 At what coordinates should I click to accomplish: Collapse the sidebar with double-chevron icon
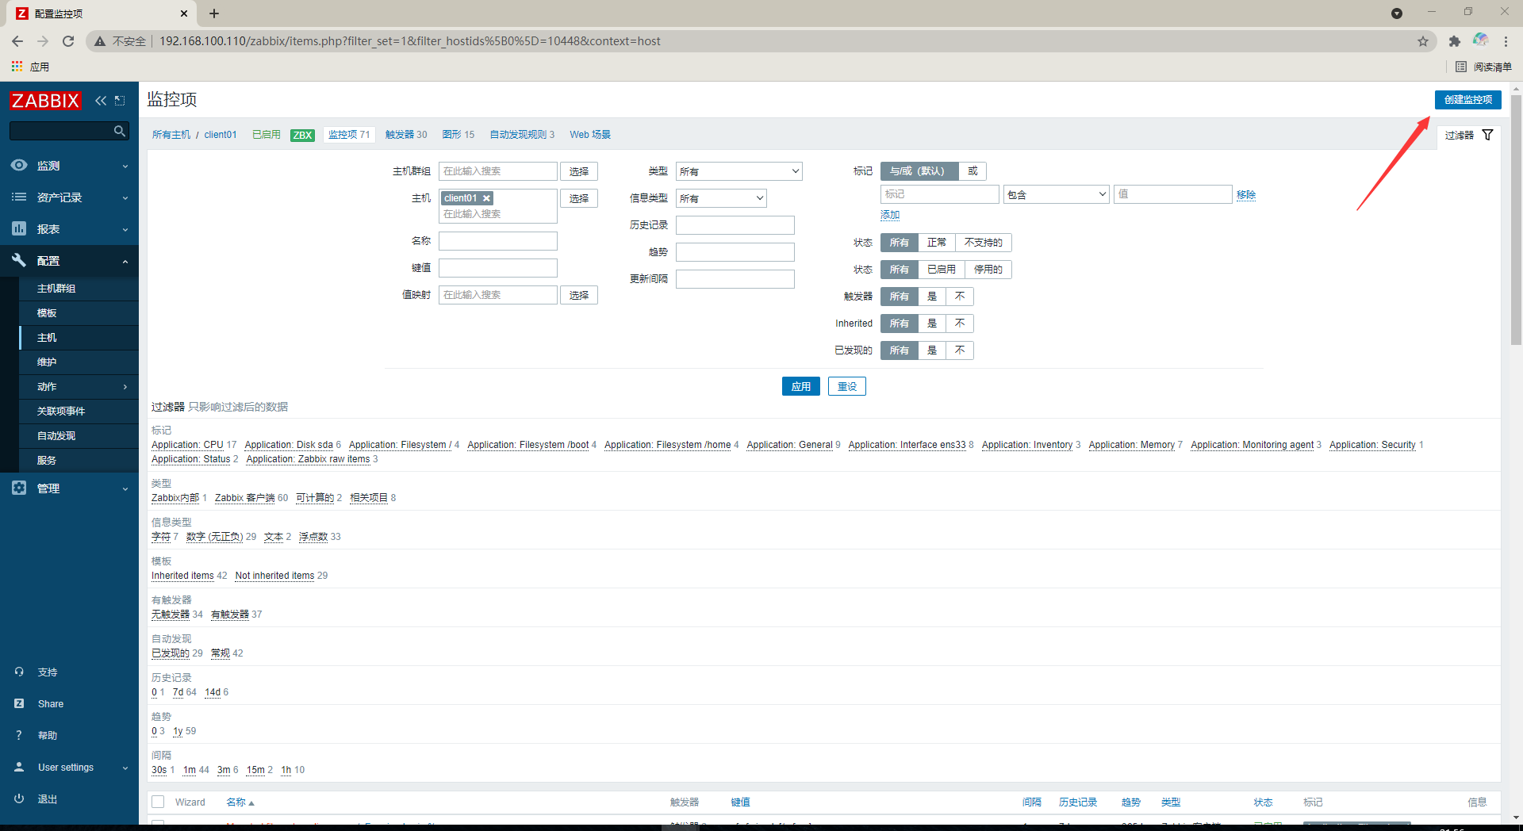tap(101, 101)
